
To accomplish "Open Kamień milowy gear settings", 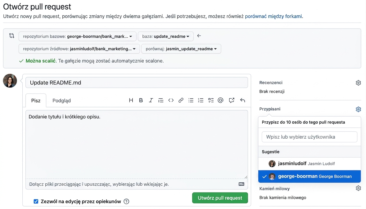I will pyautogui.click(x=358, y=188).
